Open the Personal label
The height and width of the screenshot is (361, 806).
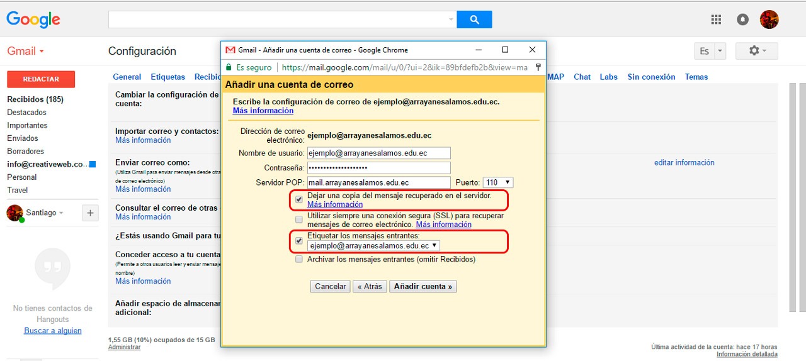[22, 177]
